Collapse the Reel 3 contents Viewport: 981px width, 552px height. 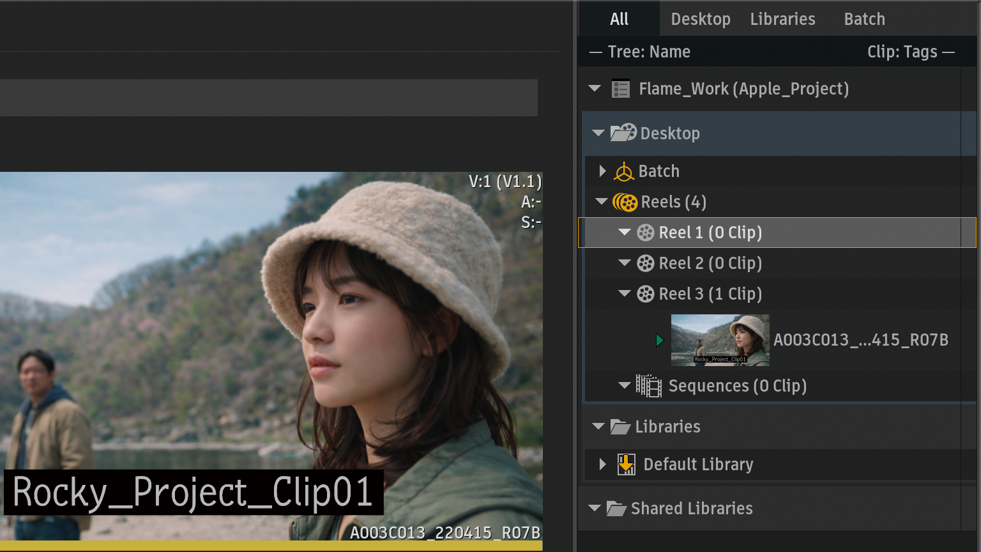(625, 294)
